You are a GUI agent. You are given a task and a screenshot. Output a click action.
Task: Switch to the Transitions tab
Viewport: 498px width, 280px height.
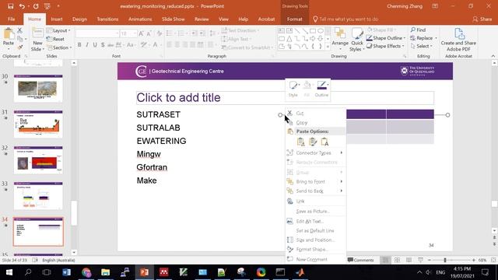pyautogui.click(x=107, y=19)
